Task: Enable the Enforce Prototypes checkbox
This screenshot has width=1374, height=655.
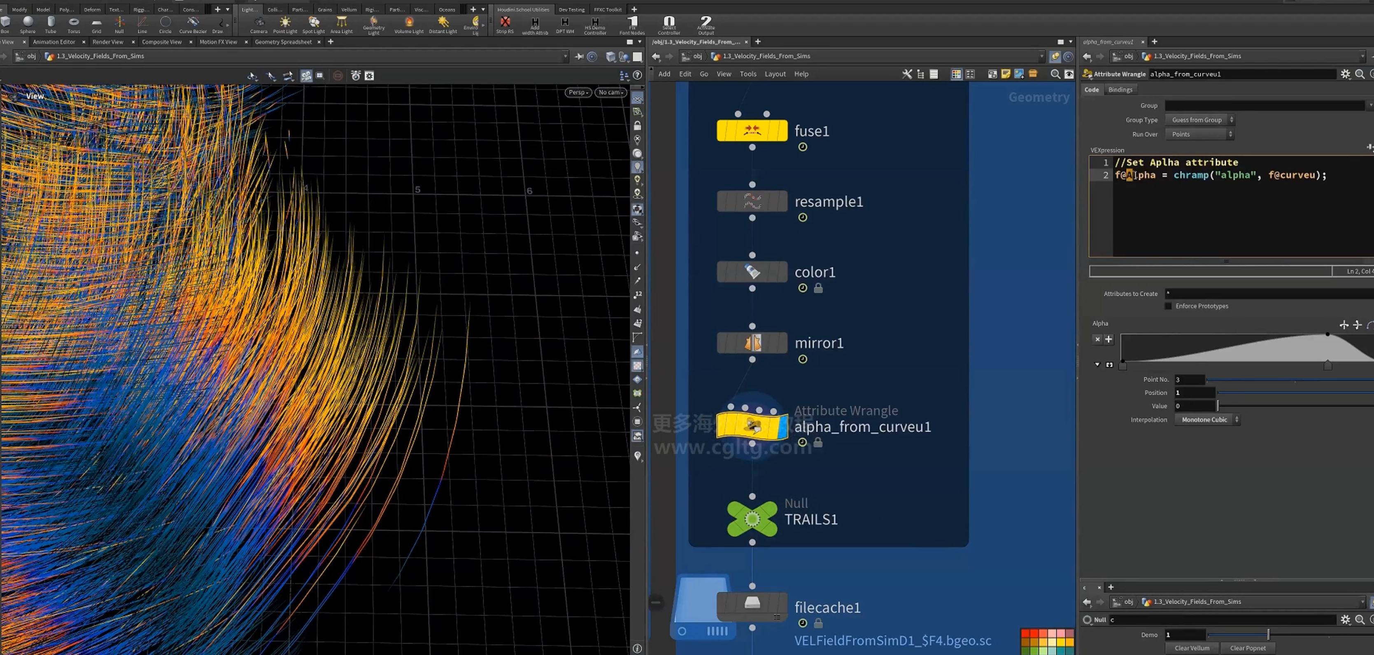Action: pyautogui.click(x=1168, y=306)
